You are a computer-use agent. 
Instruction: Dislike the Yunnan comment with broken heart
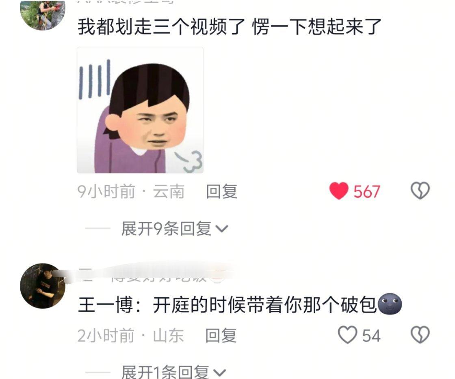click(420, 191)
